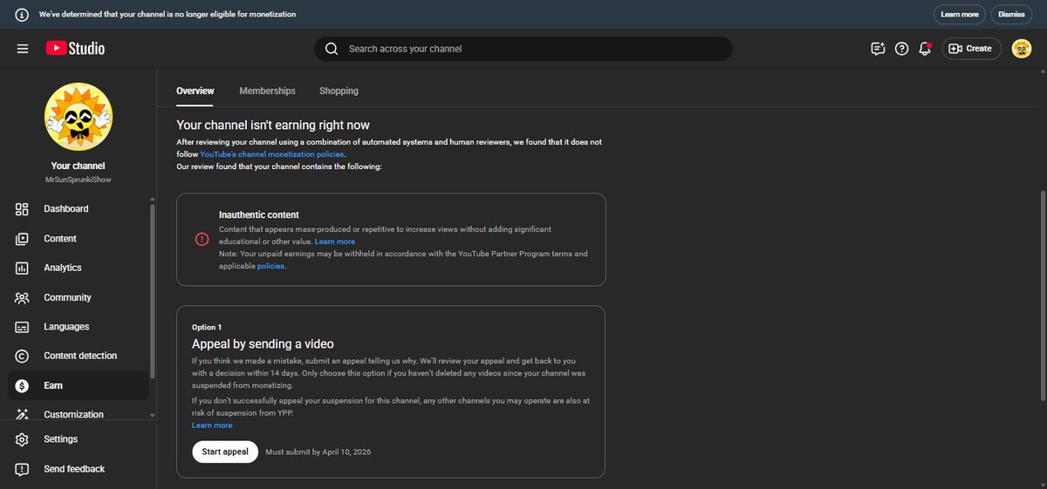Click Learn more under Appeal option
Image resolution: width=1047 pixels, height=489 pixels.
(x=212, y=425)
